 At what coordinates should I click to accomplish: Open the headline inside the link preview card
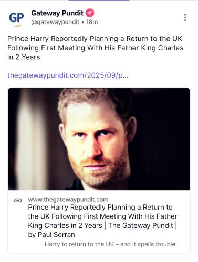103,221
